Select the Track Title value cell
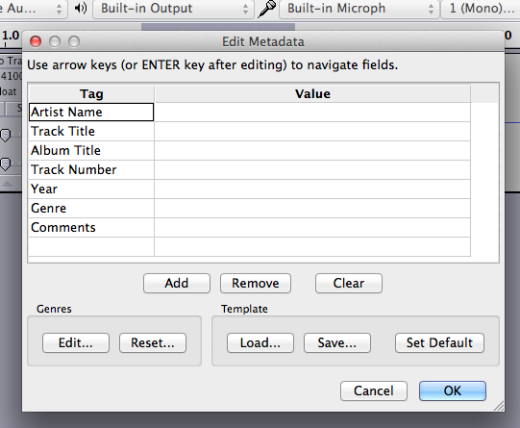520x428 pixels. 312,132
